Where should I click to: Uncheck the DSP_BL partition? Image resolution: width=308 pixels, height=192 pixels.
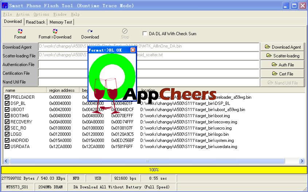[x=7, y=103]
